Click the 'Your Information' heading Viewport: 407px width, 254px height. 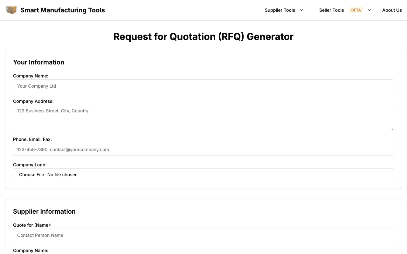tap(38, 62)
